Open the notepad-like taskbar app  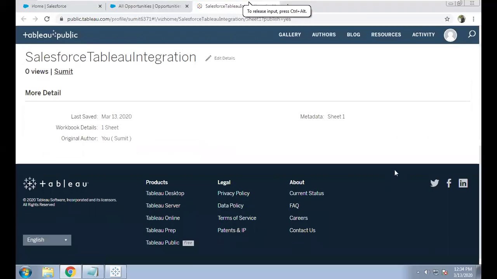(x=93, y=272)
